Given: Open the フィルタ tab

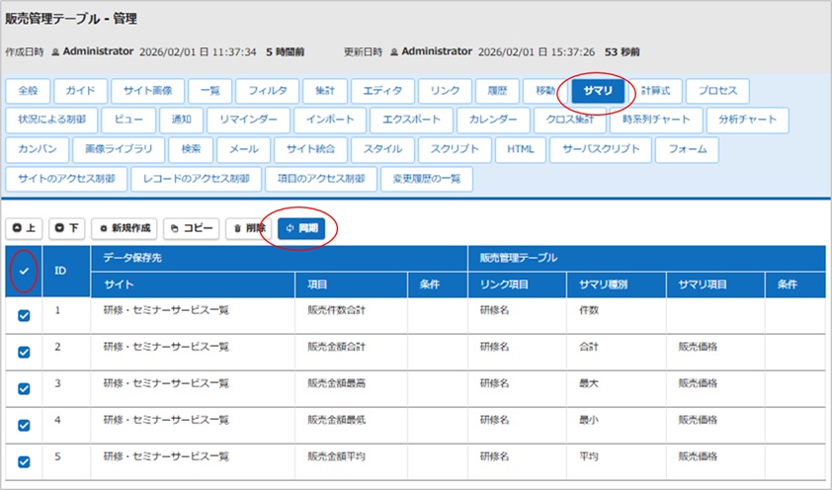Looking at the screenshot, I should point(268,91).
